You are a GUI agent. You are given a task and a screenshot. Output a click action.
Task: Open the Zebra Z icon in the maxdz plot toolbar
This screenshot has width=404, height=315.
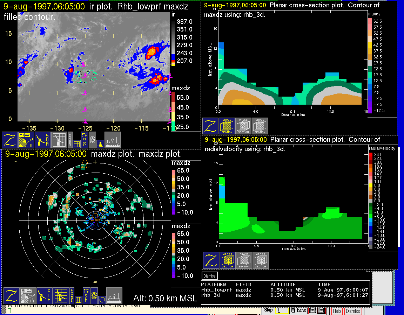11,296
